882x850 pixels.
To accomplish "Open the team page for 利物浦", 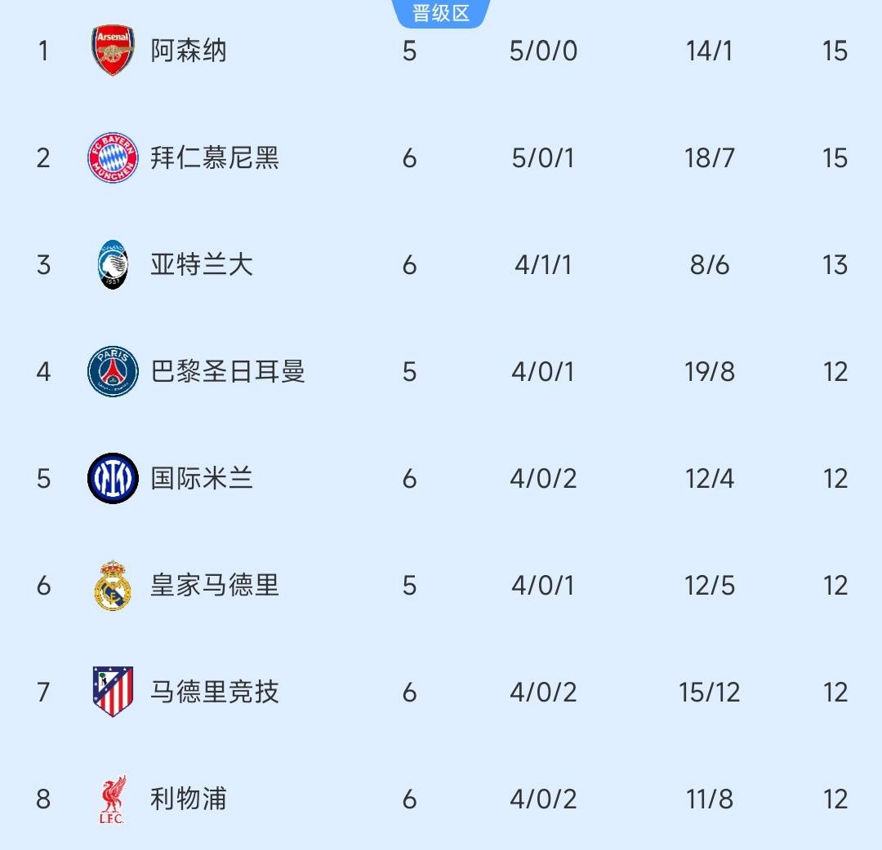I will pos(189,799).
